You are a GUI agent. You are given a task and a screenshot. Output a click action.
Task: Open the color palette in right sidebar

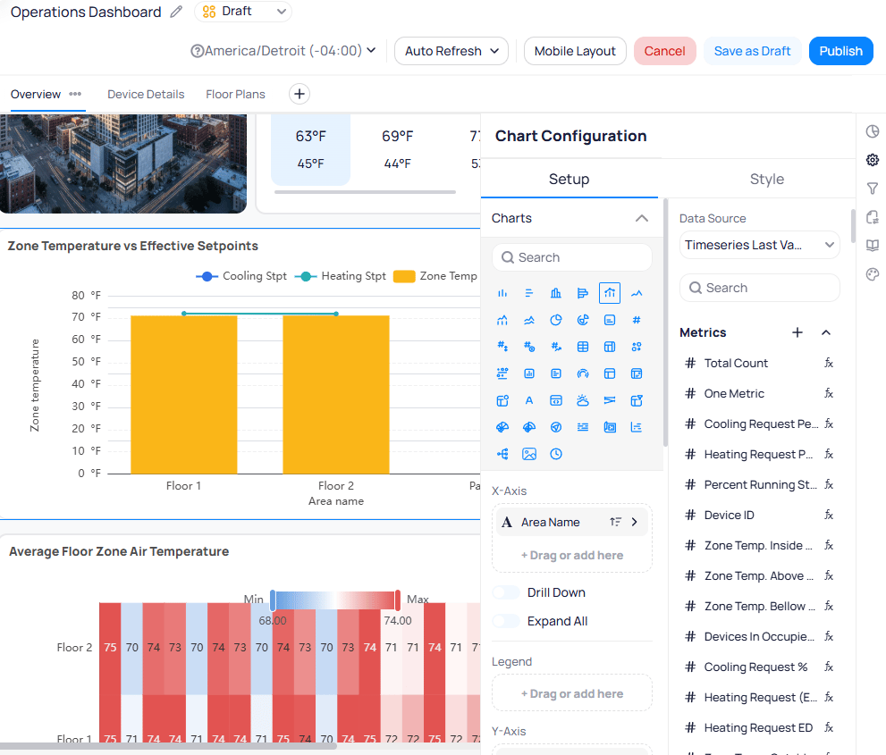873,274
